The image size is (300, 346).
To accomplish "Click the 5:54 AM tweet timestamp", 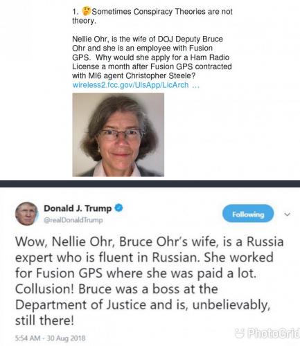I will (x=50, y=338).
